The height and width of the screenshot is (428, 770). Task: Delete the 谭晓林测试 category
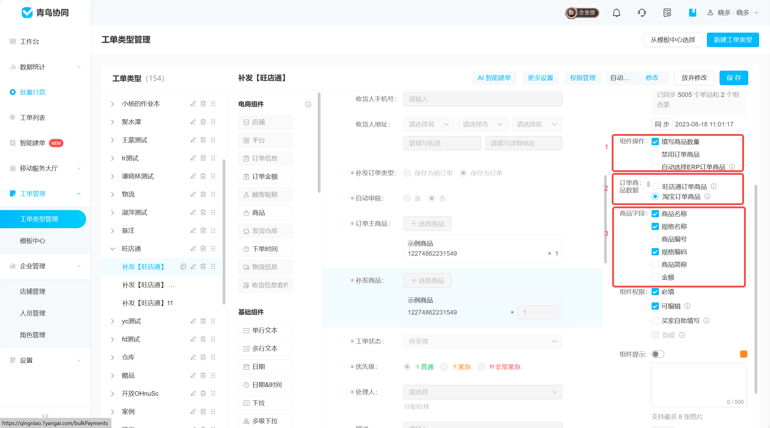tap(203, 176)
